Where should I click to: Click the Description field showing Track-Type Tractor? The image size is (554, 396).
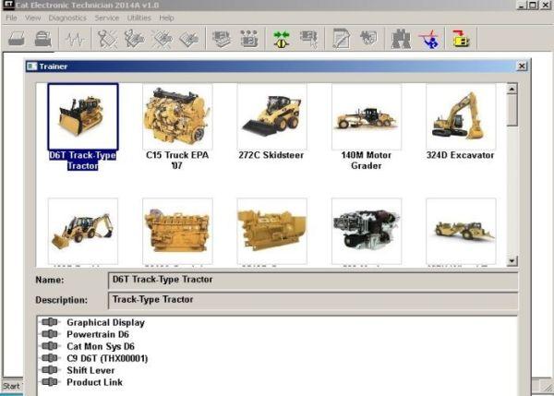[x=313, y=300]
